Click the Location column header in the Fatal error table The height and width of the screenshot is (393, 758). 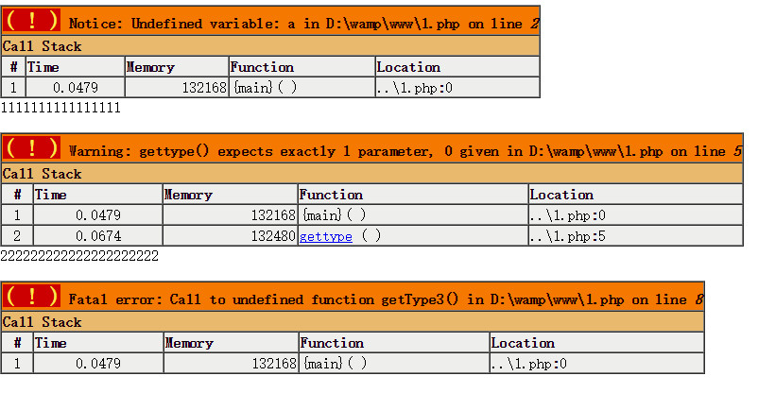[523, 343]
